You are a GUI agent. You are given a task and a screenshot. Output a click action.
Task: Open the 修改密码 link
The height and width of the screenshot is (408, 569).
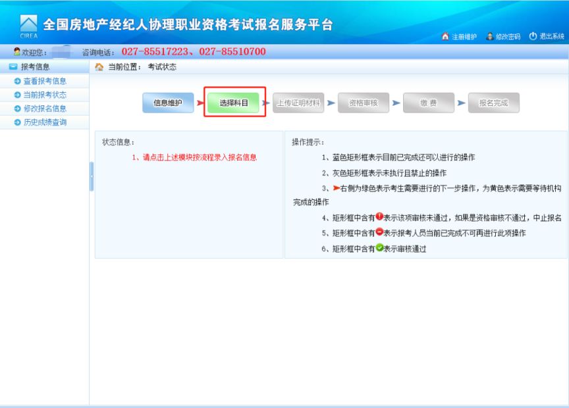click(508, 37)
